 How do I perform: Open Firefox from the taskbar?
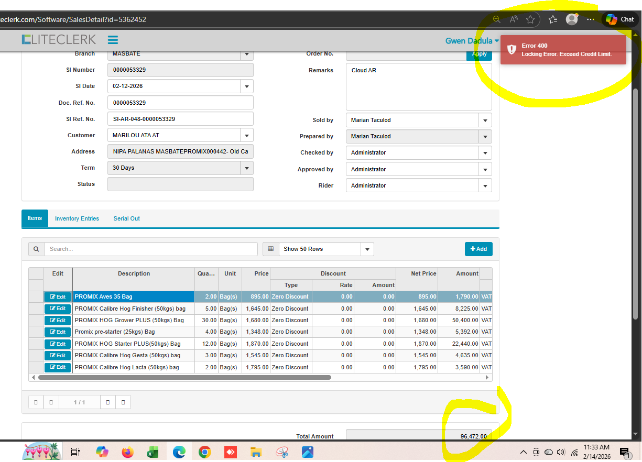(x=127, y=452)
